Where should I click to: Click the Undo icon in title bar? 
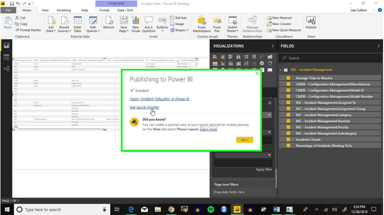pyautogui.click(x=18, y=4)
